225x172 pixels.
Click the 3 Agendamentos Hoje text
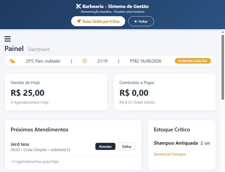[x=30, y=102]
